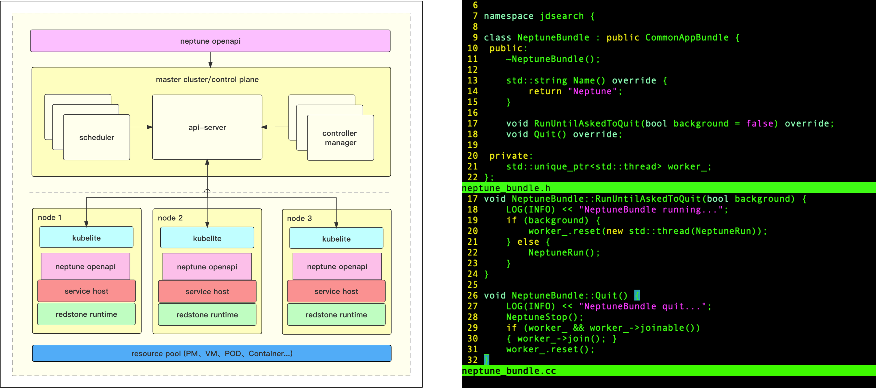Select the api-server box
The image size is (876, 388).
[207, 127]
